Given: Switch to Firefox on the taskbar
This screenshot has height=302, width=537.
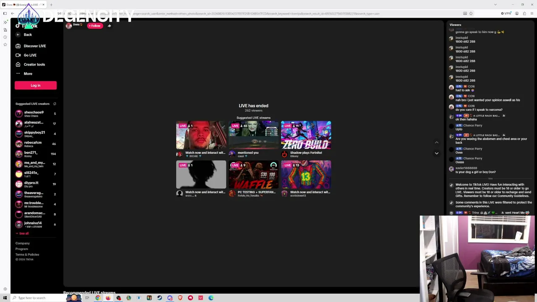Looking at the screenshot, I should click(x=108, y=298).
